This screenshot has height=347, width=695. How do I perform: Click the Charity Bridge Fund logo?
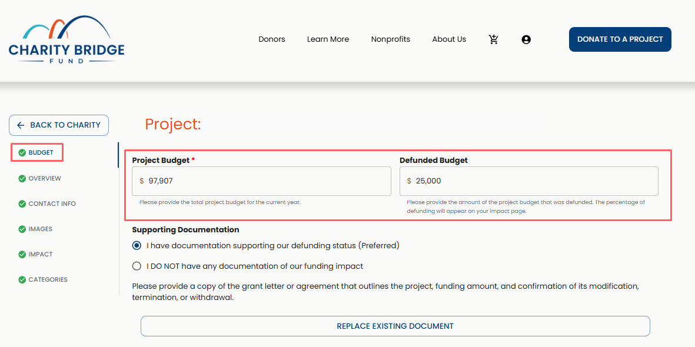point(66,40)
